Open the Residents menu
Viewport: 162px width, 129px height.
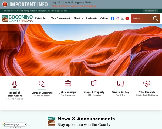(92, 18)
